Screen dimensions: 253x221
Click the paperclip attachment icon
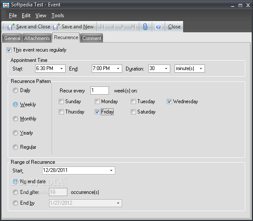(x=145, y=27)
